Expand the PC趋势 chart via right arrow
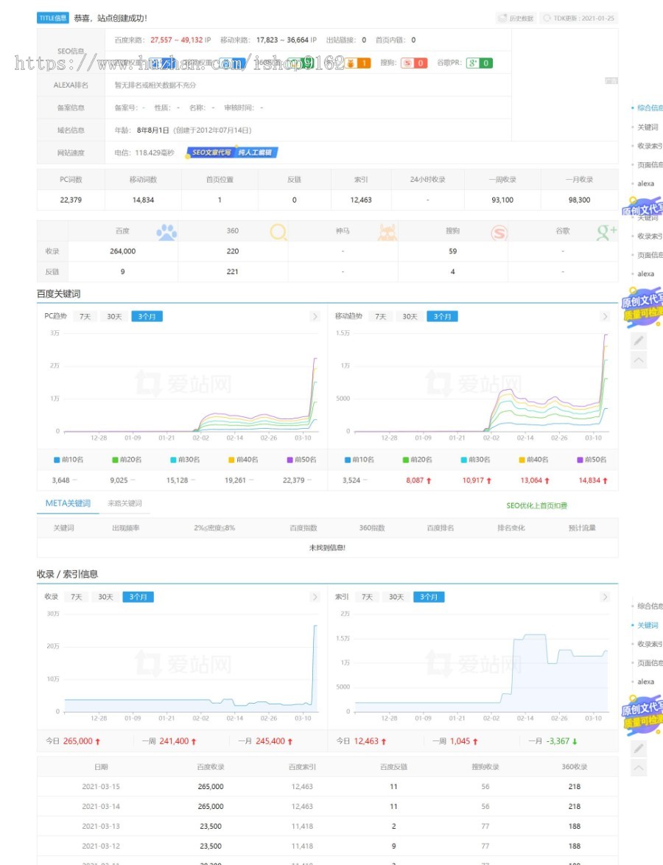 (x=315, y=316)
